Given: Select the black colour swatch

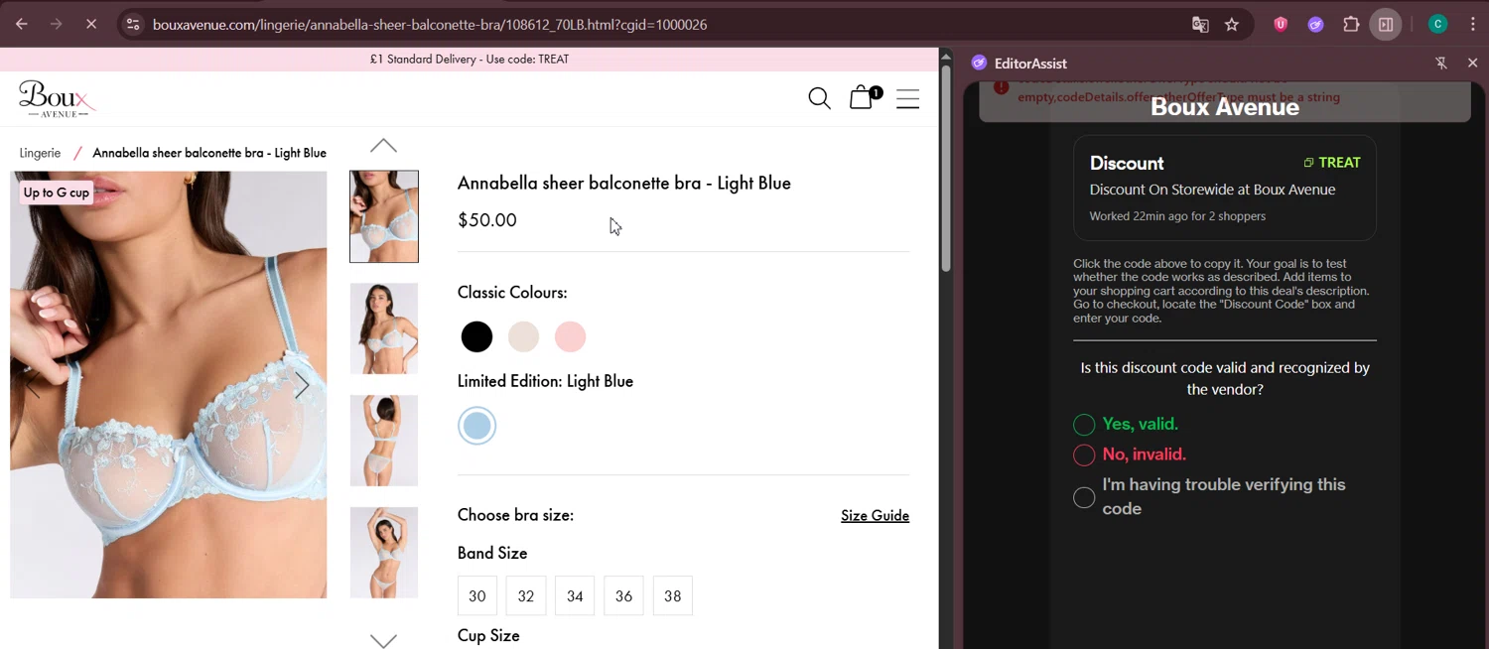Looking at the screenshot, I should click(x=476, y=336).
